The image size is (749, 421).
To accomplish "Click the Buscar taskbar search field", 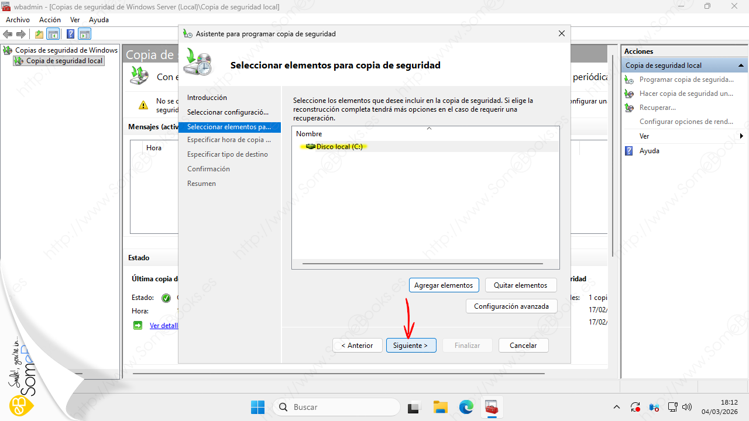I will pos(336,407).
